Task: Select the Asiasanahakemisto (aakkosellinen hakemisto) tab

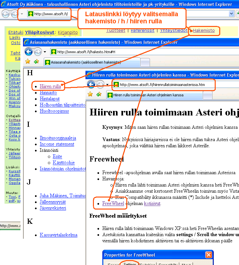Action: pyautogui.click(x=92, y=62)
